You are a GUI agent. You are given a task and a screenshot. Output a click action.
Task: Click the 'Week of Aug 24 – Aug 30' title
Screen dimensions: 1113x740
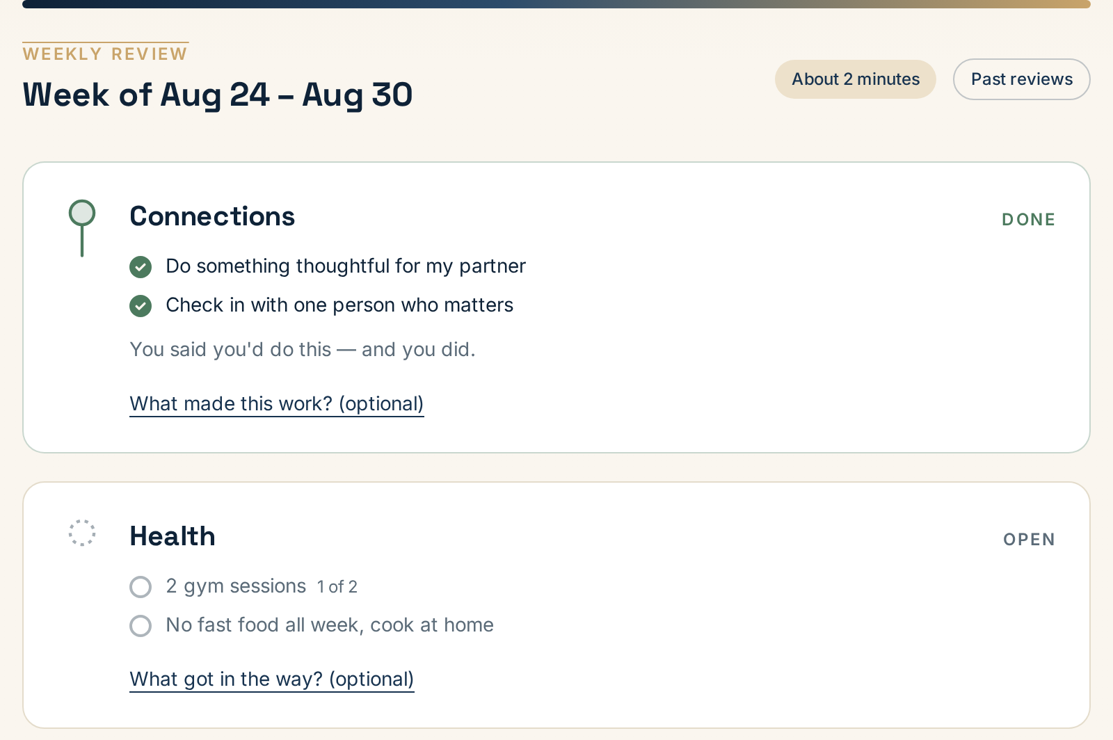tap(218, 95)
